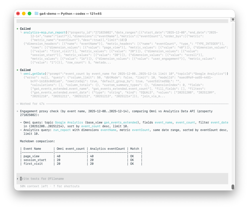Click the green bullet beside second Called entry
The image size is (249, 209).
[x=17, y=70]
